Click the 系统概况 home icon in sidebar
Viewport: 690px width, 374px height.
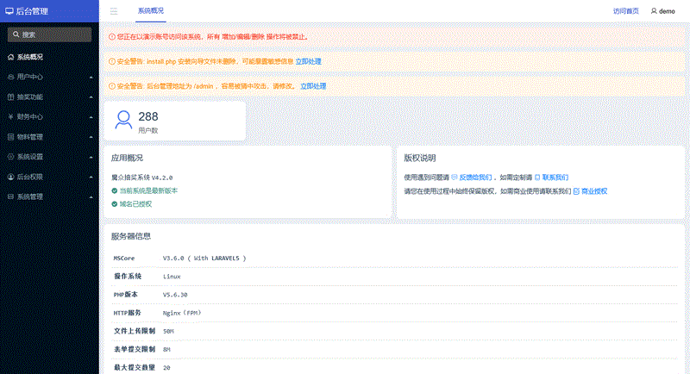click(10, 57)
